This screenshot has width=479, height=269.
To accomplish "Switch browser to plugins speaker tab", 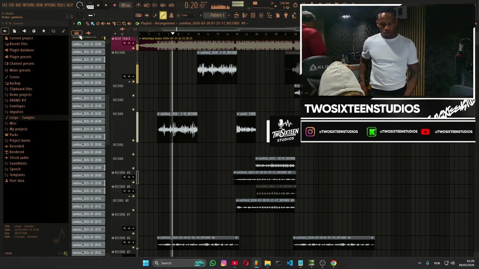I will click(24, 31).
